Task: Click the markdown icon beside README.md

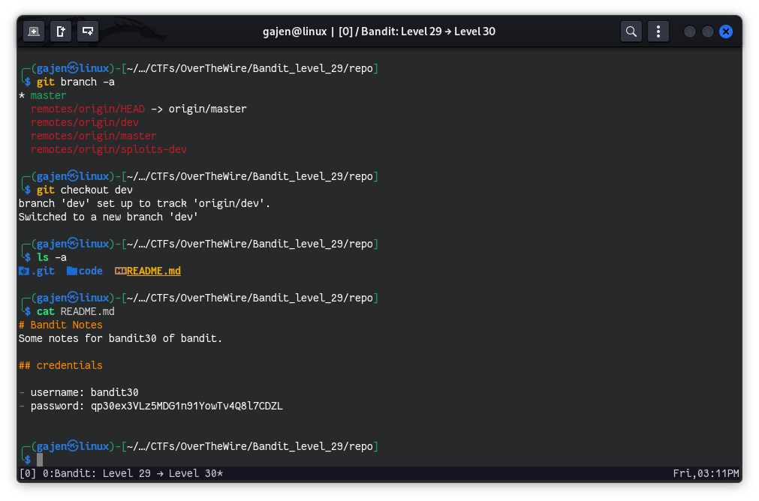Action: pyautogui.click(x=120, y=271)
